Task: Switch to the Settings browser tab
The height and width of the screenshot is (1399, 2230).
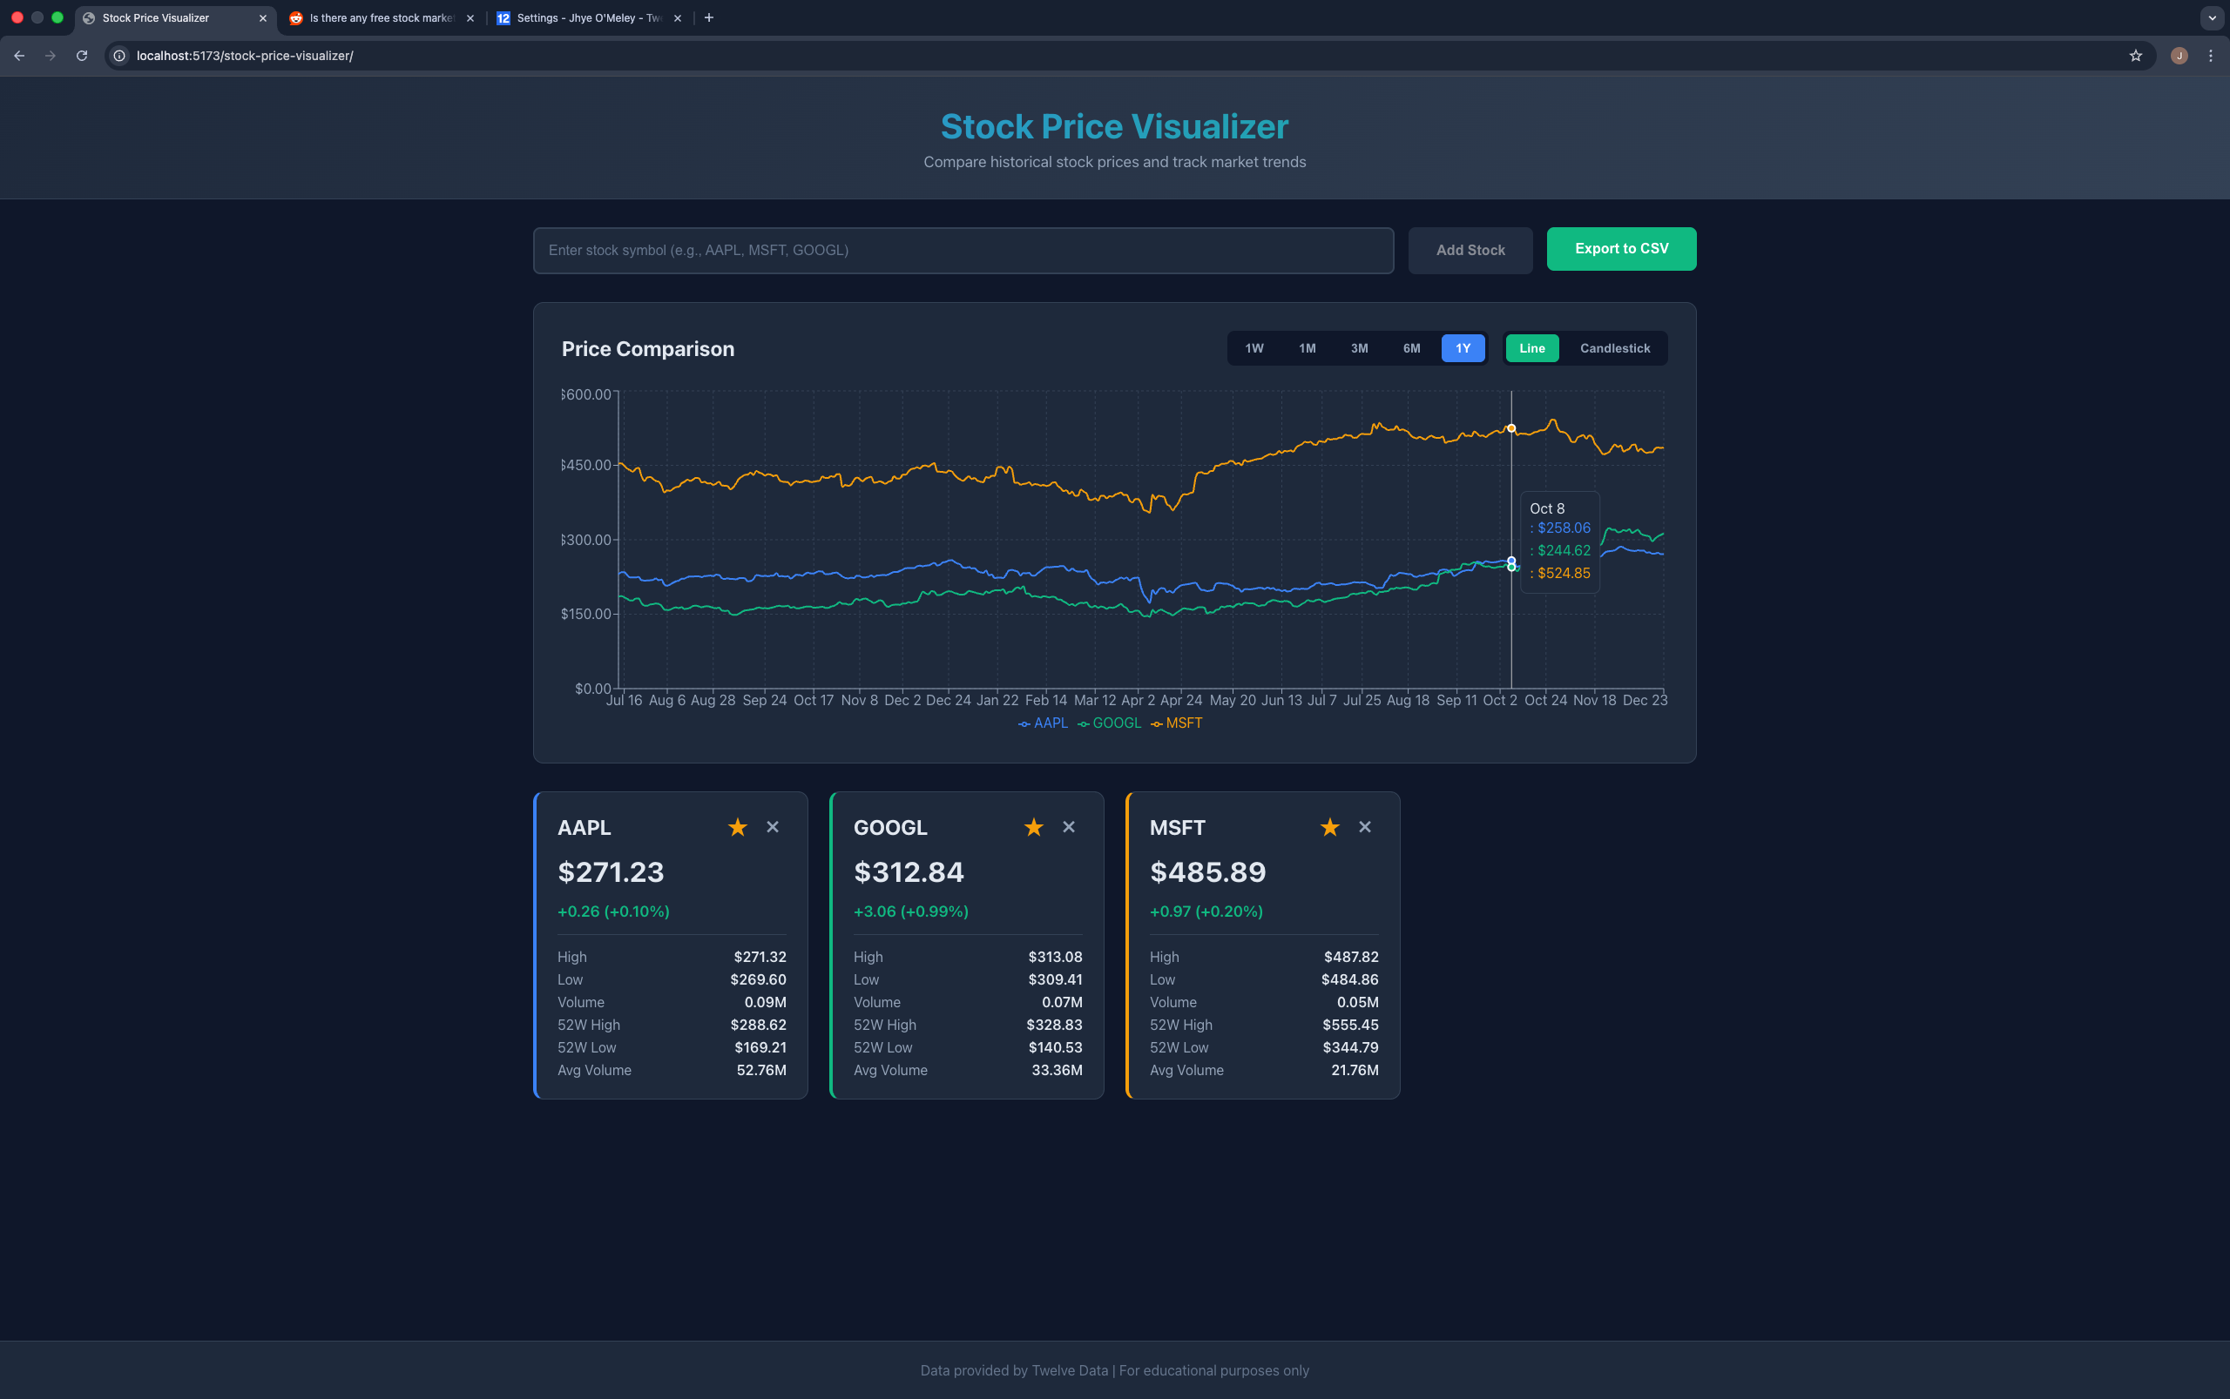Action: pyautogui.click(x=583, y=17)
